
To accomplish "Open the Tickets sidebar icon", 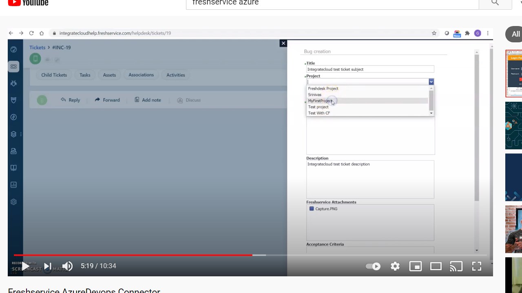I will click(x=13, y=66).
